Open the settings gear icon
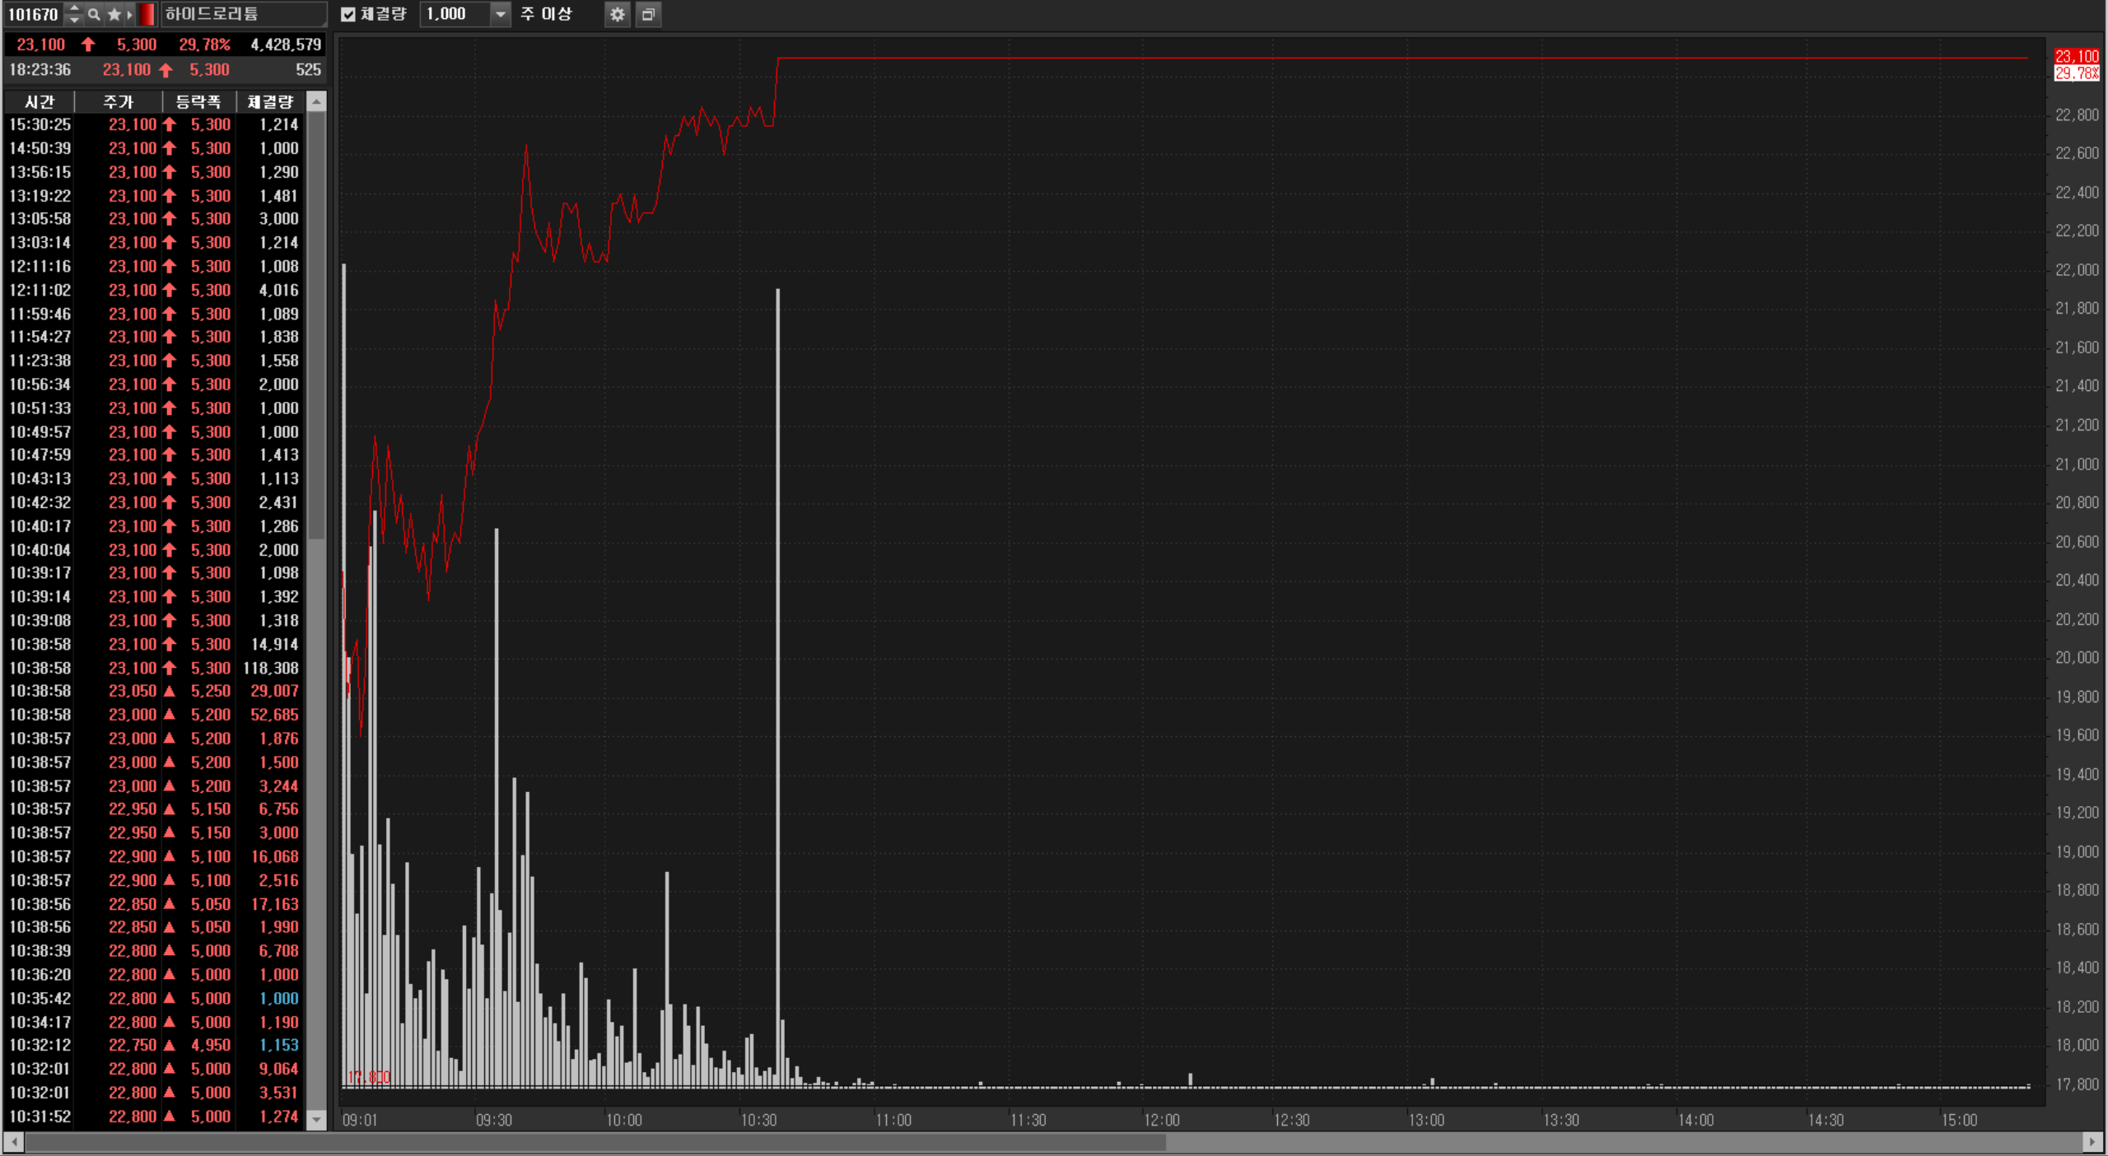 (617, 14)
